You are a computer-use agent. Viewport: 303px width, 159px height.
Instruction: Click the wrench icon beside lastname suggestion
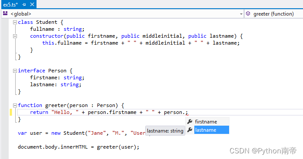click(x=190, y=130)
